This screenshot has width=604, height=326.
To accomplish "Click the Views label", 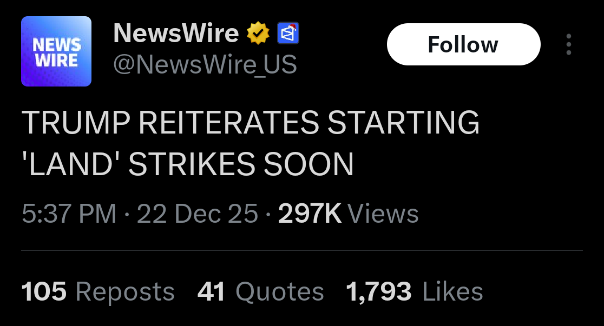I will tap(383, 214).
